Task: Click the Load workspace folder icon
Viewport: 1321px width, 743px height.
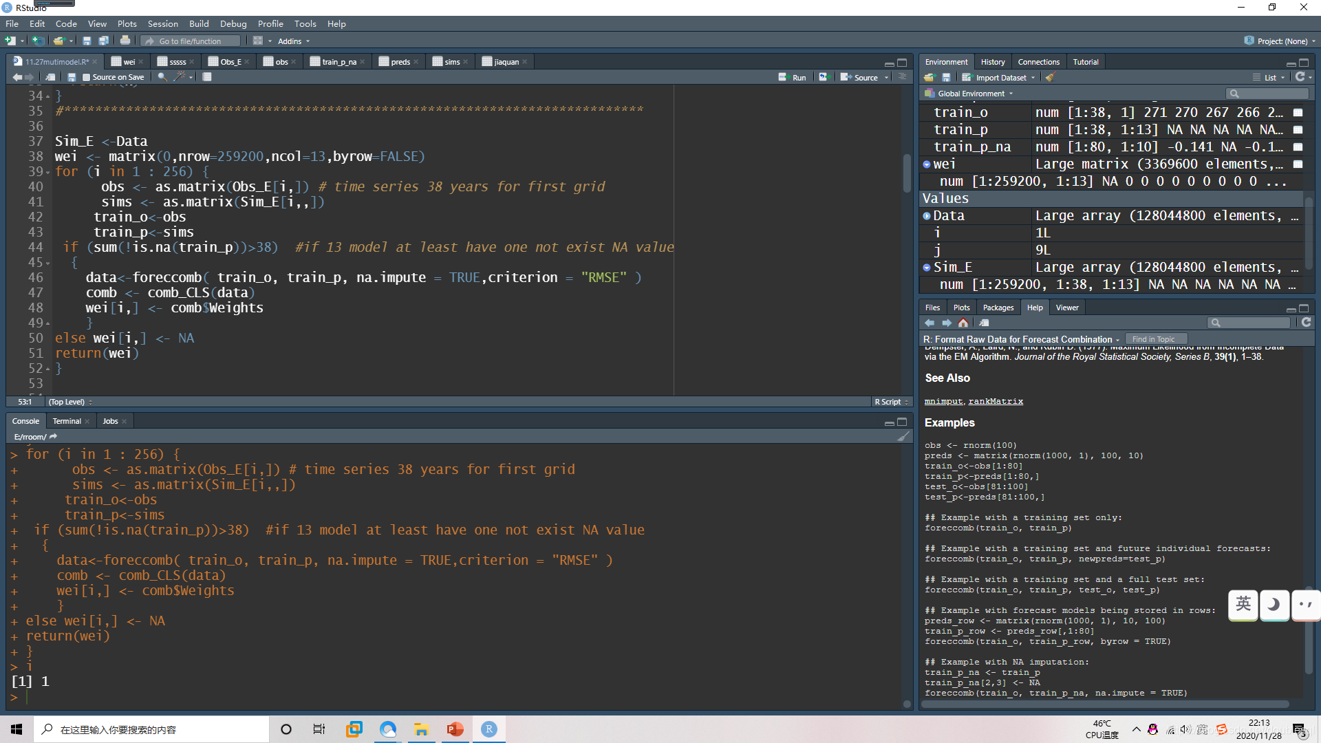Action: [930, 78]
